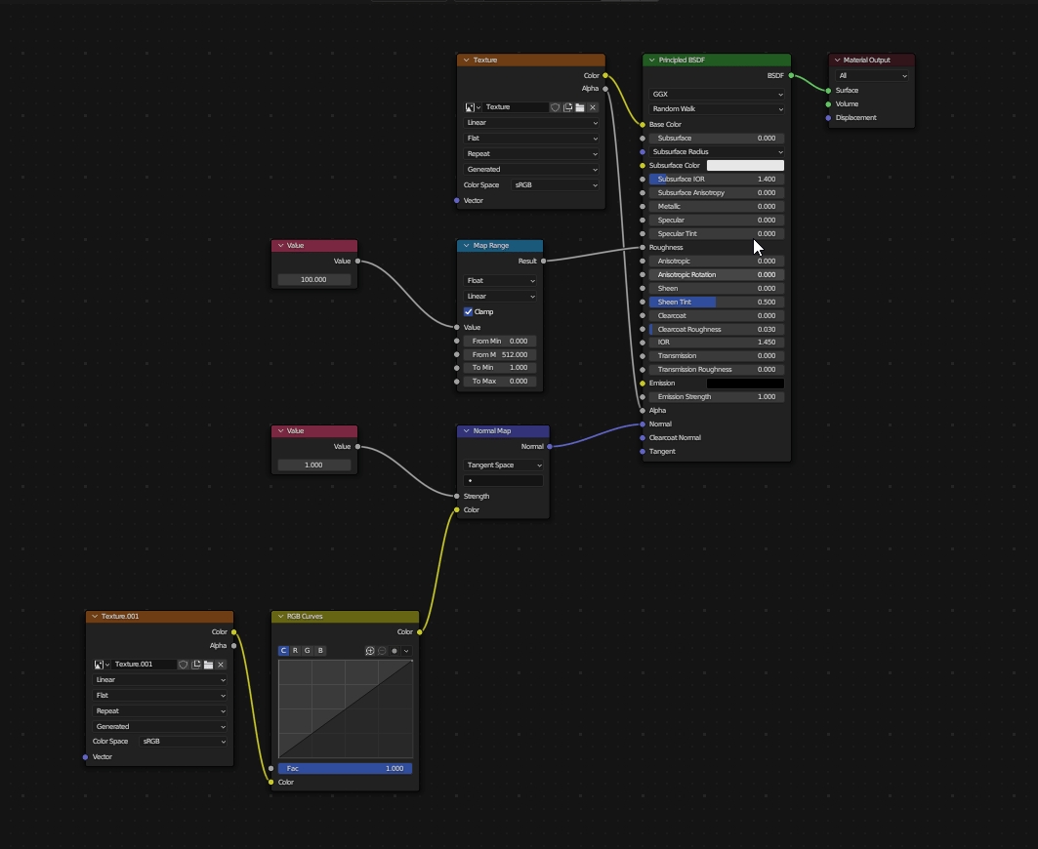The width and height of the screenshot is (1038, 849).
Task: Open folder icon on Texture.001 node
Action: 208,665
